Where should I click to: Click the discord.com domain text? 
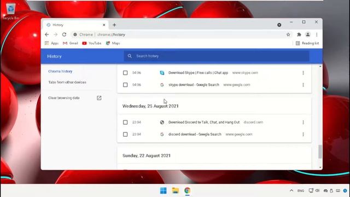coord(253,123)
